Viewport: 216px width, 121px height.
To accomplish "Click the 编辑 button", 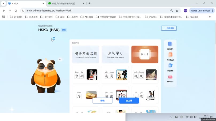I will [102, 101].
